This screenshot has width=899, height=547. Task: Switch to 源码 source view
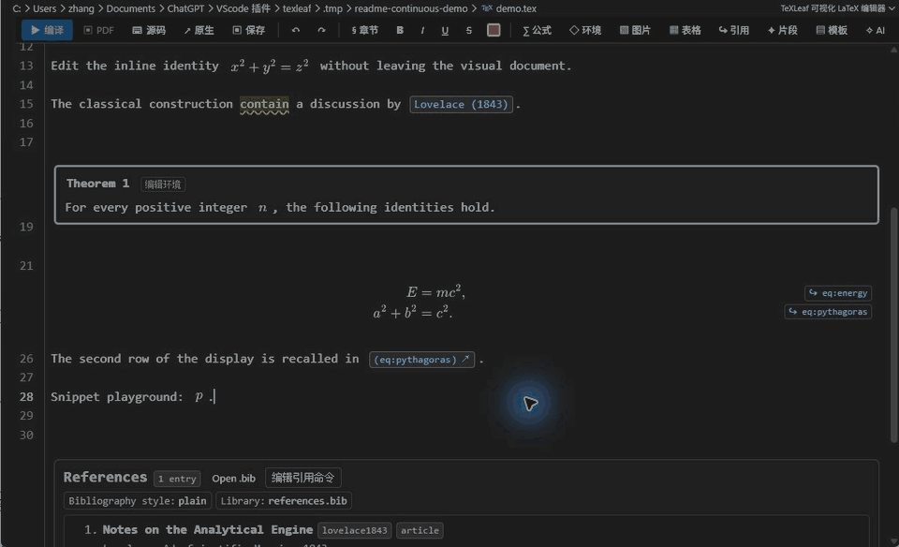click(149, 30)
